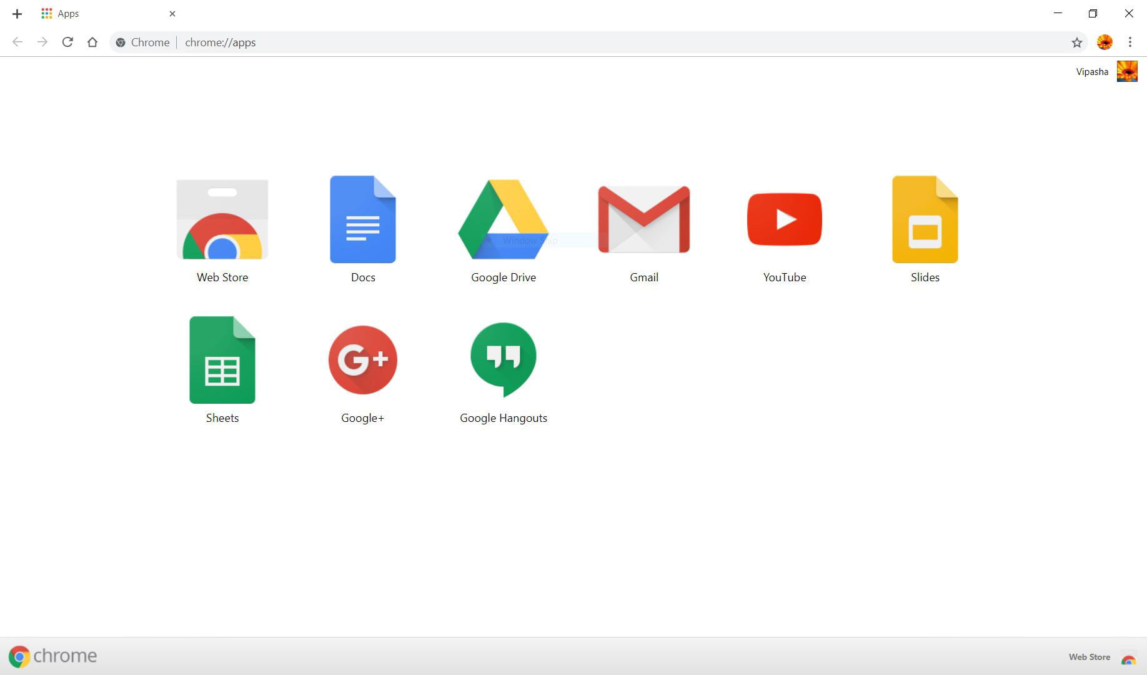
Task: Open the Web Store app icon
Action: [222, 219]
